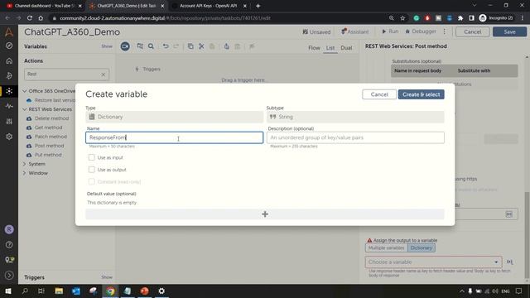
Task: Expand the Window actions group
Action: [x=24, y=173]
